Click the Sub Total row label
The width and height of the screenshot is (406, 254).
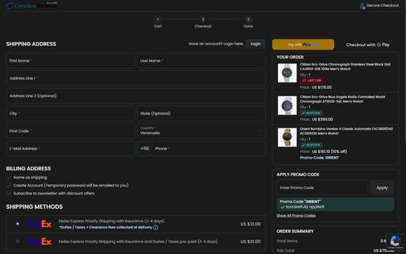pyautogui.click(x=285, y=251)
